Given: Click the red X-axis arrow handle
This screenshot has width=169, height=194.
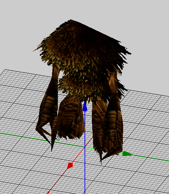Looking at the screenshot, I should coord(70,166).
